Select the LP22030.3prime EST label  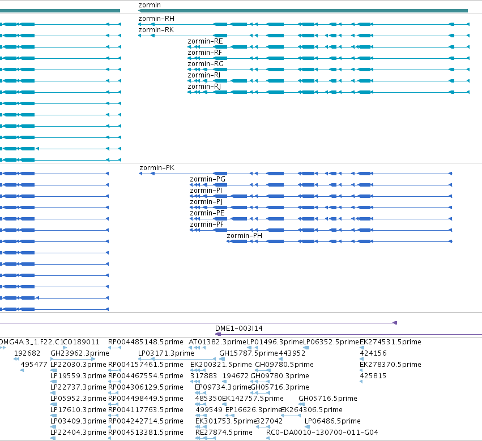click(78, 365)
